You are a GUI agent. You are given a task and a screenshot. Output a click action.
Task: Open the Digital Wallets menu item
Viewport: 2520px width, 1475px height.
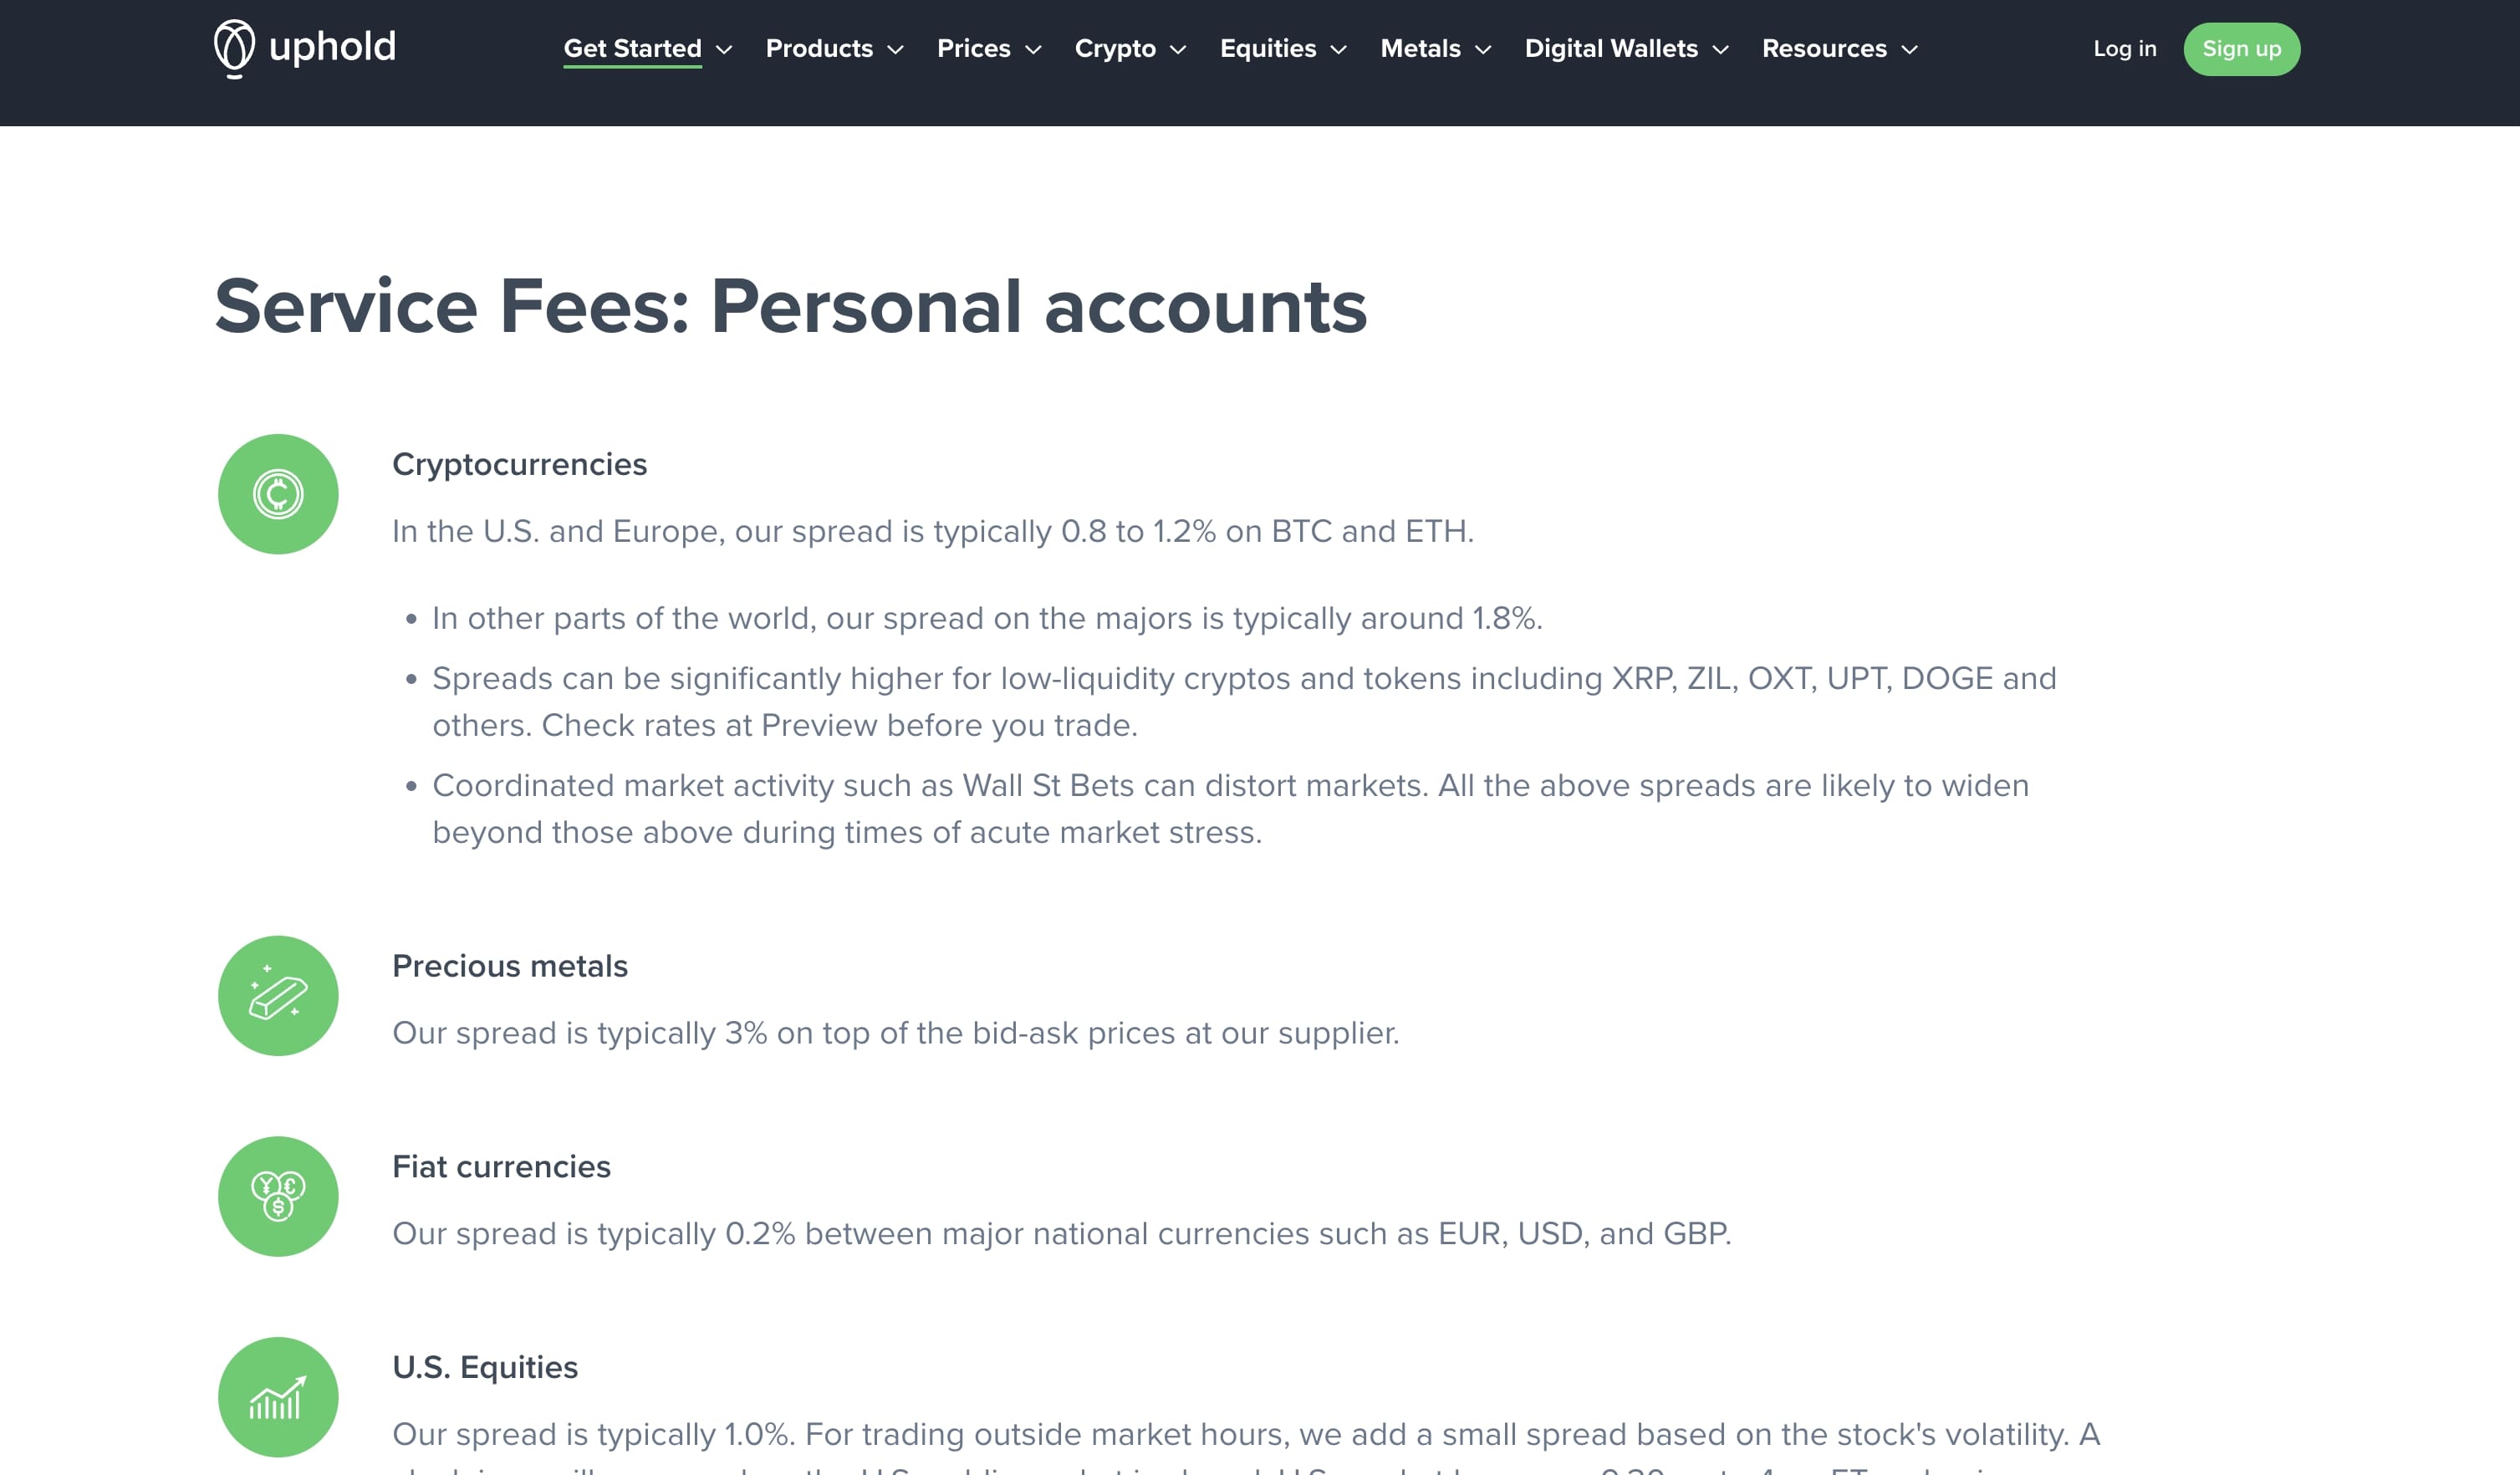point(1626,48)
